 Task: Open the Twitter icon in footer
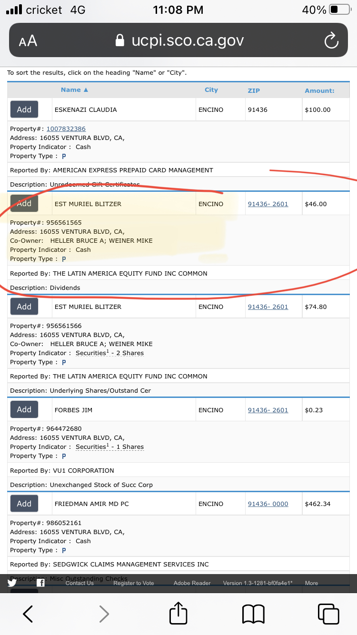click(12, 583)
